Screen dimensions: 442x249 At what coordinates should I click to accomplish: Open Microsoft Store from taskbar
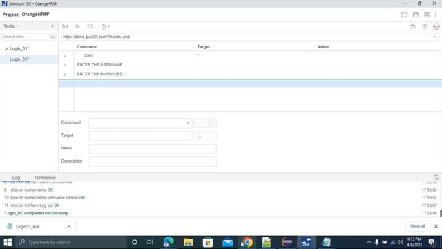pos(208,242)
